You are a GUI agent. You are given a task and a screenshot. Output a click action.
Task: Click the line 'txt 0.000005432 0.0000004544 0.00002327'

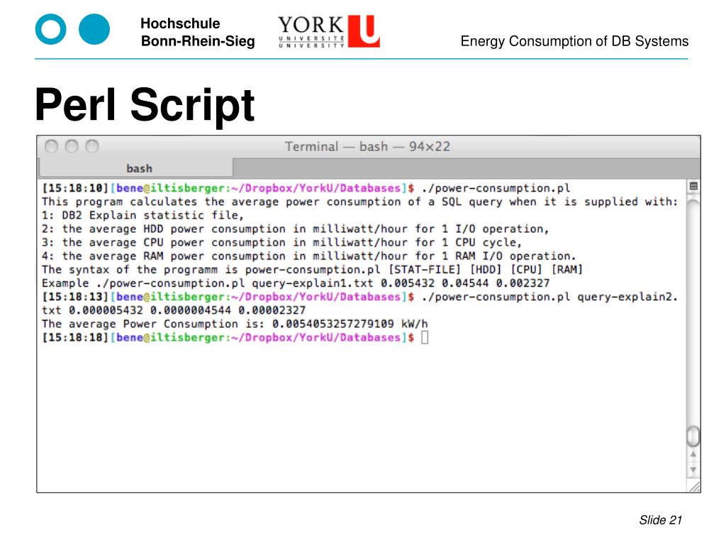174,310
